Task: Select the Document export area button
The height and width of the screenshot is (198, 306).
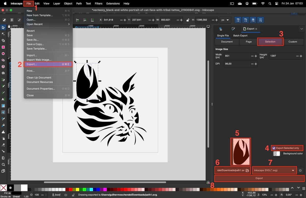Action: pos(227,42)
